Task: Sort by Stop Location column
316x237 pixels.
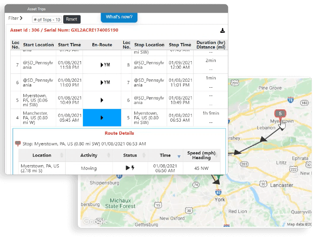Action: click(149, 45)
